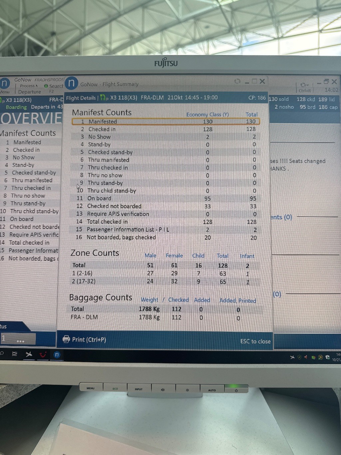
Task: Open the red TUI taskbar icon
Action: tap(43, 355)
